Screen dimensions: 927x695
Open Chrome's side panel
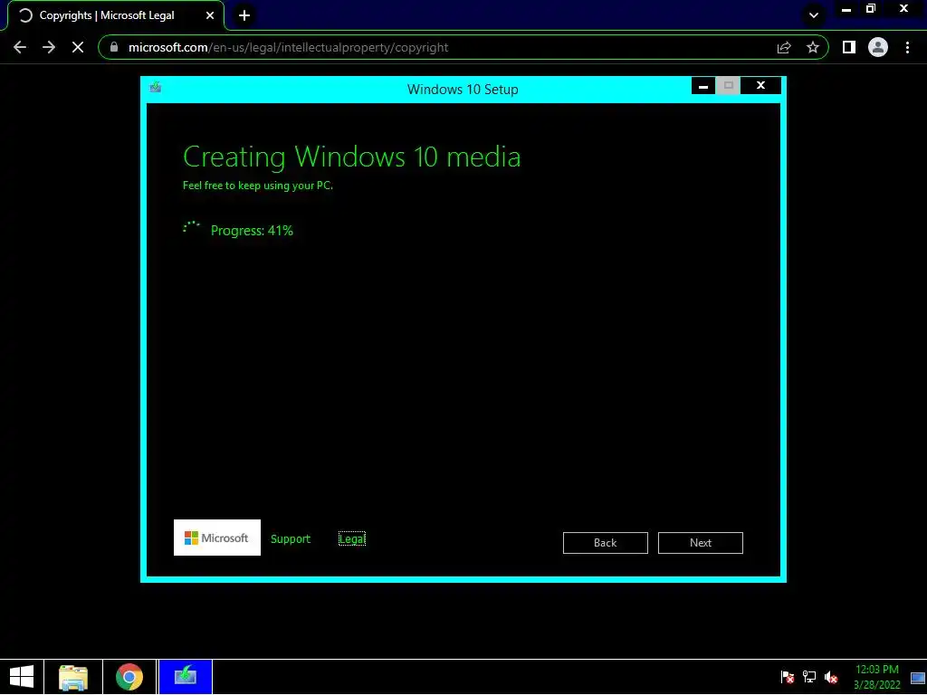click(849, 47)
